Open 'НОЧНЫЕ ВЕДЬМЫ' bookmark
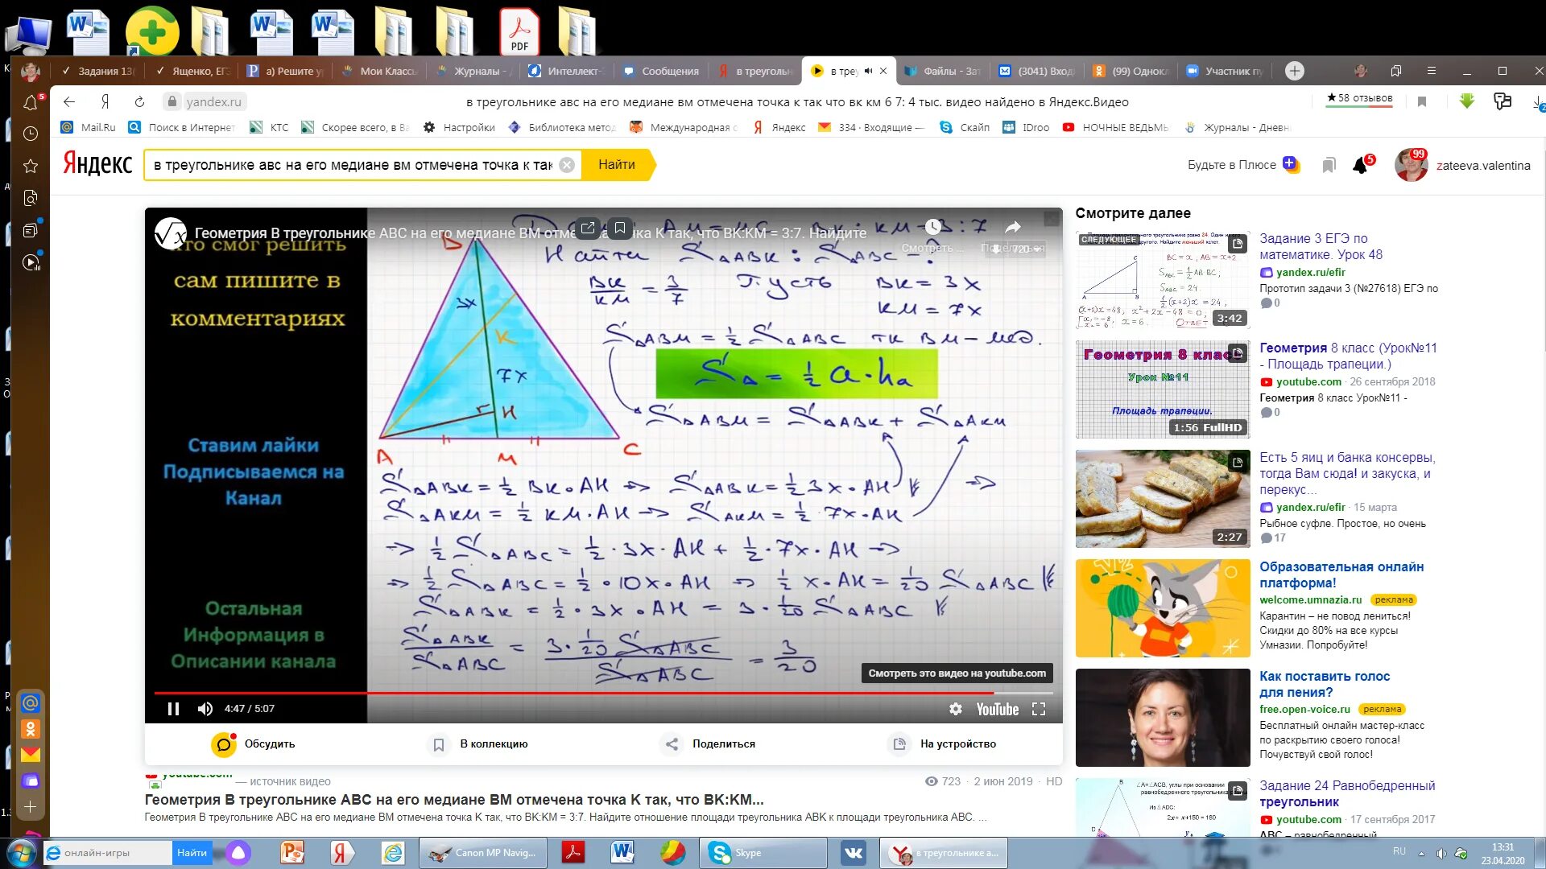Image resolution: width=1546 pixels, height=869 pixels. pyautogui.click(x=1115, y=127)
